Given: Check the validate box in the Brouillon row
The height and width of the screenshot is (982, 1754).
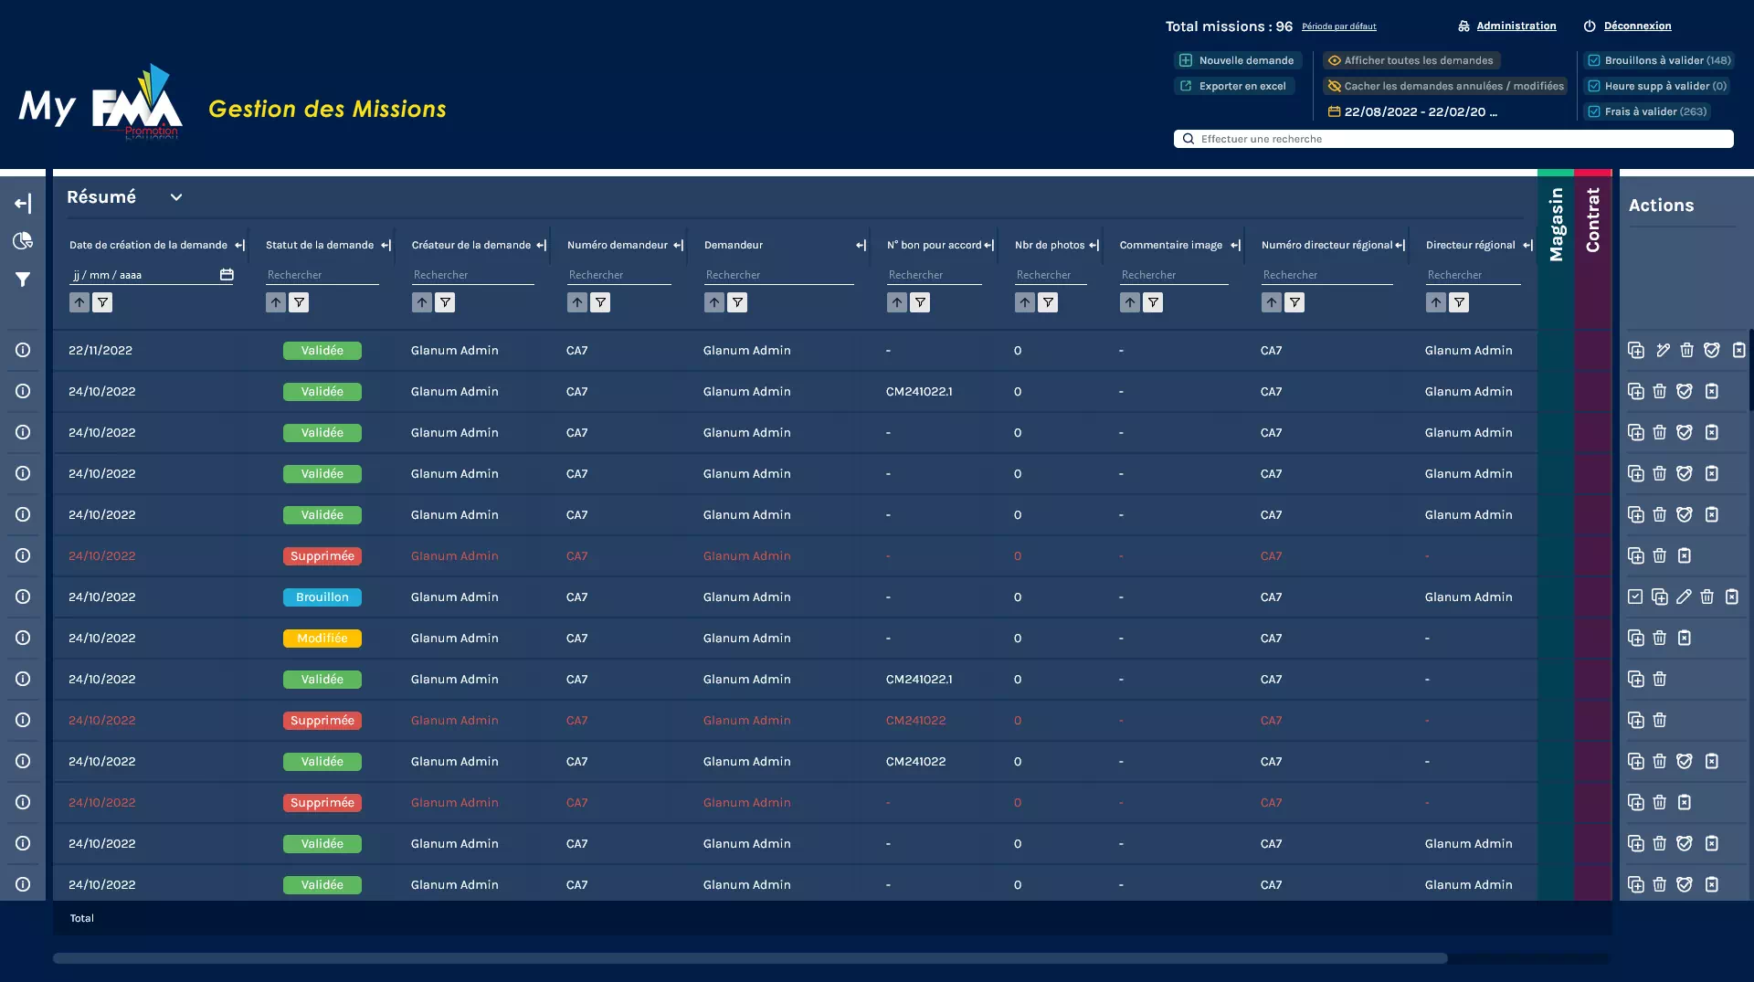Looking at the screenshot, I should [x=1635, y=597].
